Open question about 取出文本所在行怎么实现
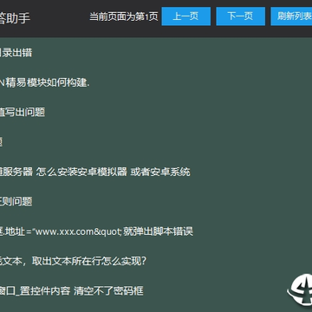Viewport: 312px width, 312px height. point(74,262)
